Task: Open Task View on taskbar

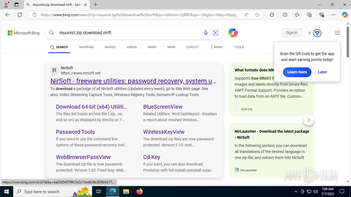Action: (x=99, y=192)
